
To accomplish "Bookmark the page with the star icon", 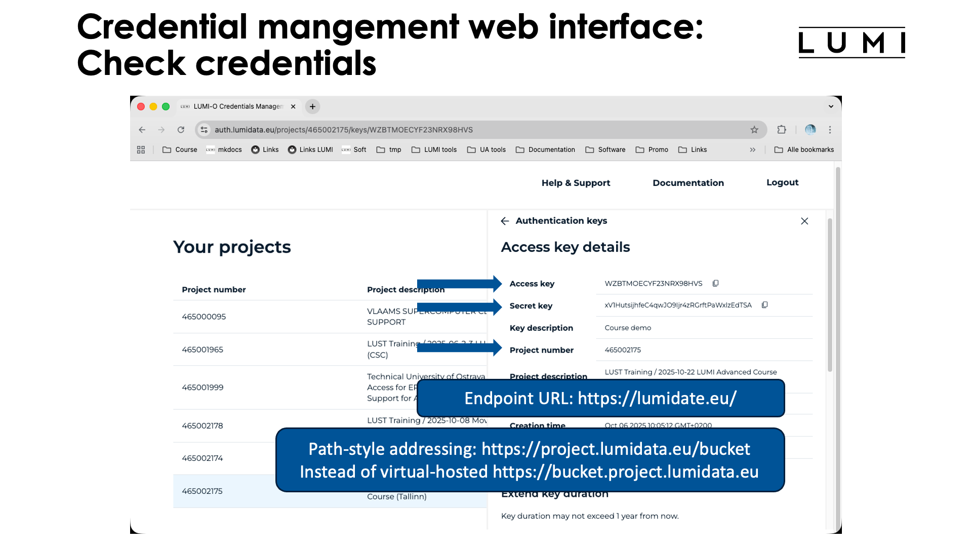I will (755, 130).
